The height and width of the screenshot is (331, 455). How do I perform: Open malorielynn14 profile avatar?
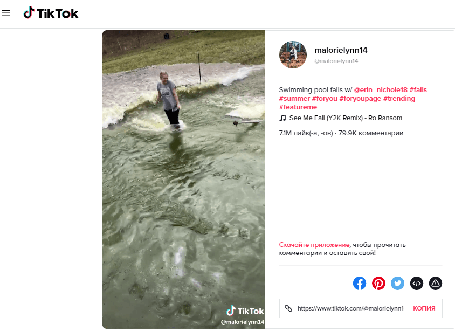pos(293,54)
